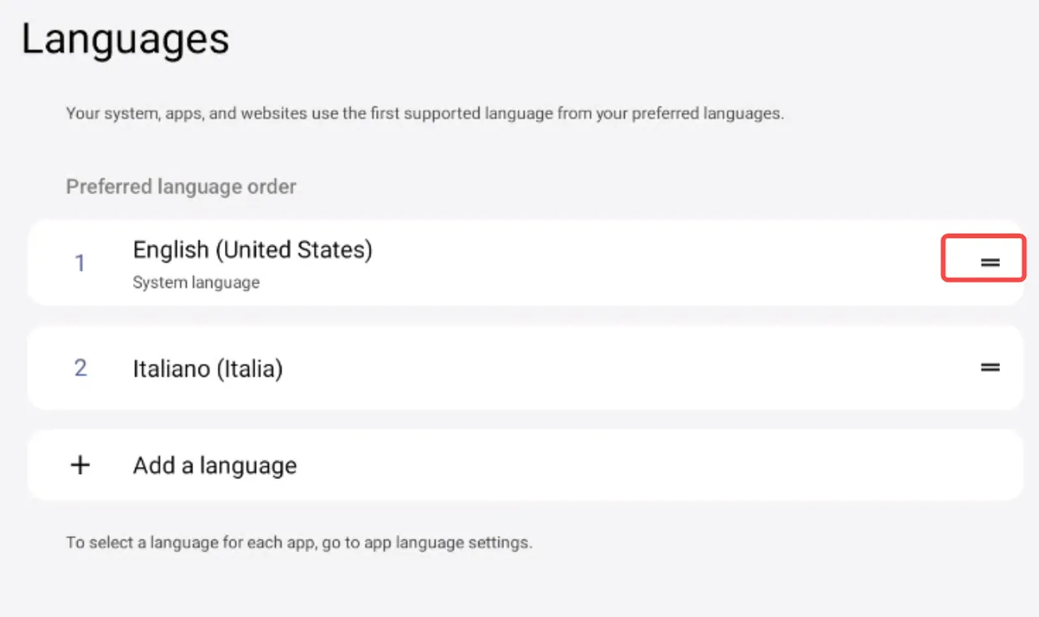Select the English (United States) language name
Screen dimensions: 1039x617
click(252, 250)
